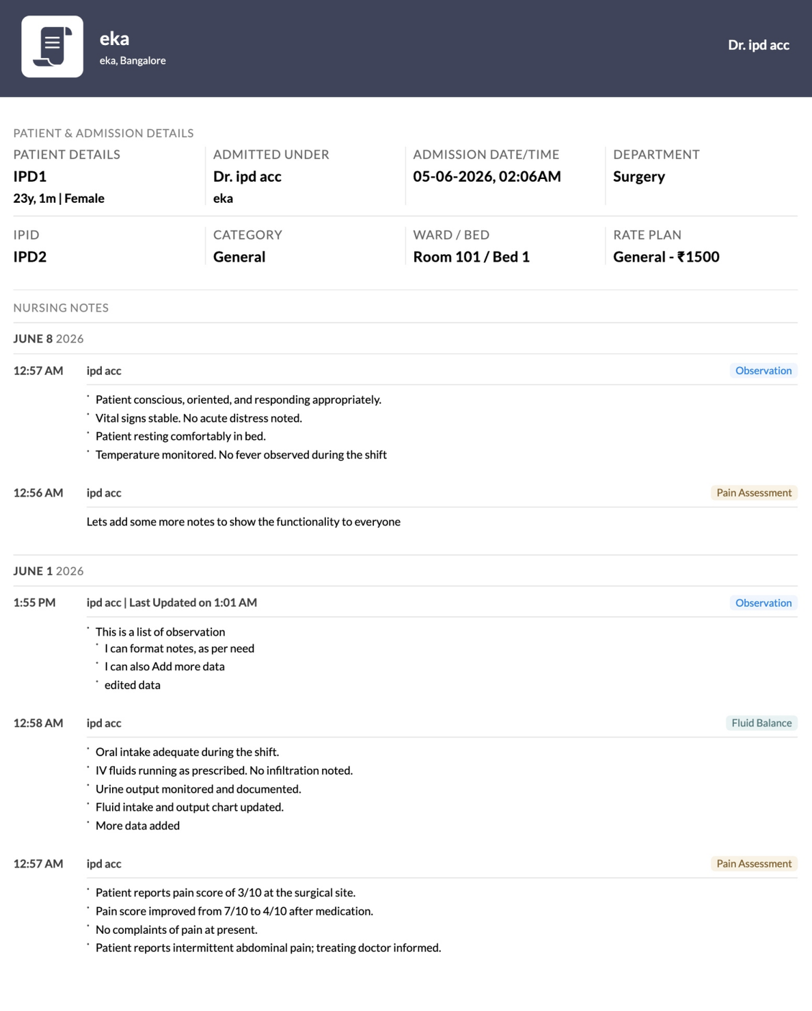This screenshot has height=1011, width=812.
Task: Click the Pain Assessment tag on June 1
Action: [x=754, y=863]
